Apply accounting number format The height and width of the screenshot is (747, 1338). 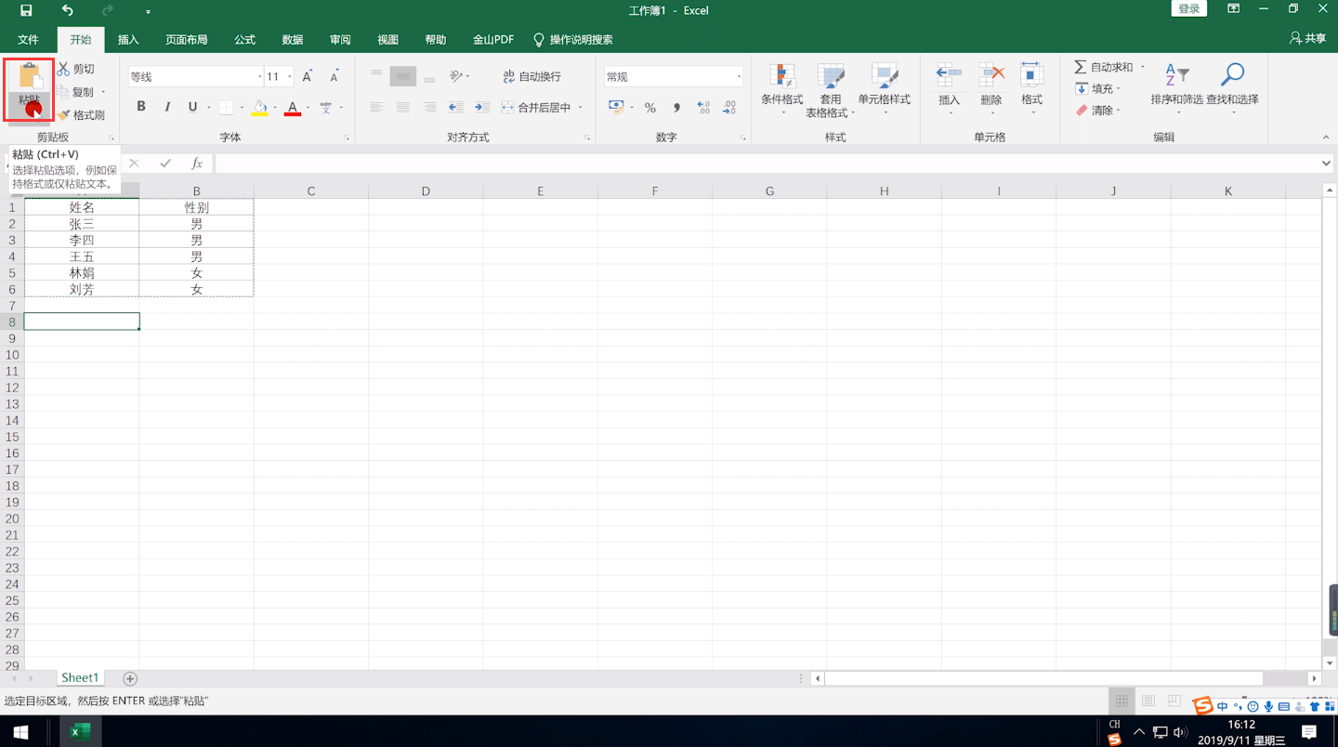616,108
